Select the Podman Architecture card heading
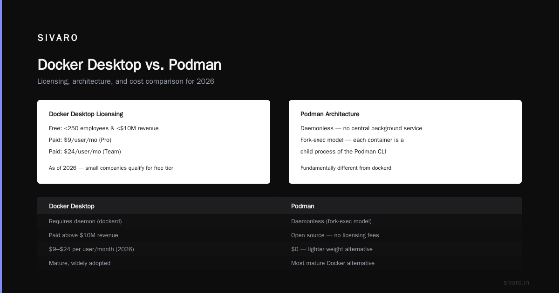The height and width of the screenshot is (293, 559). [x=330, y=114]
